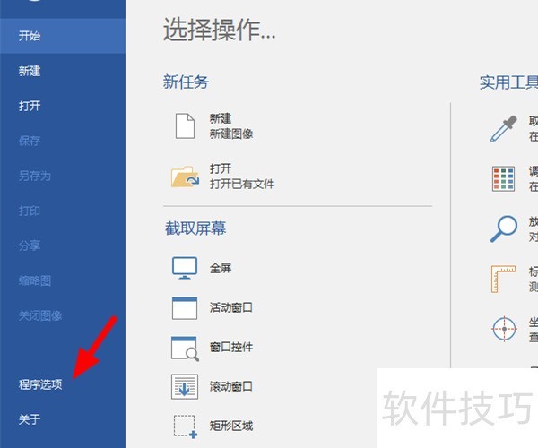Click the 选择操作... page title
The width and height of the screenshot is (538, 448).
[x=220, y=30]
